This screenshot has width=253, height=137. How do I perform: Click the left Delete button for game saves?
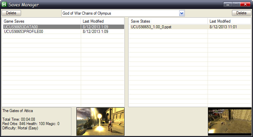[11, 13]
